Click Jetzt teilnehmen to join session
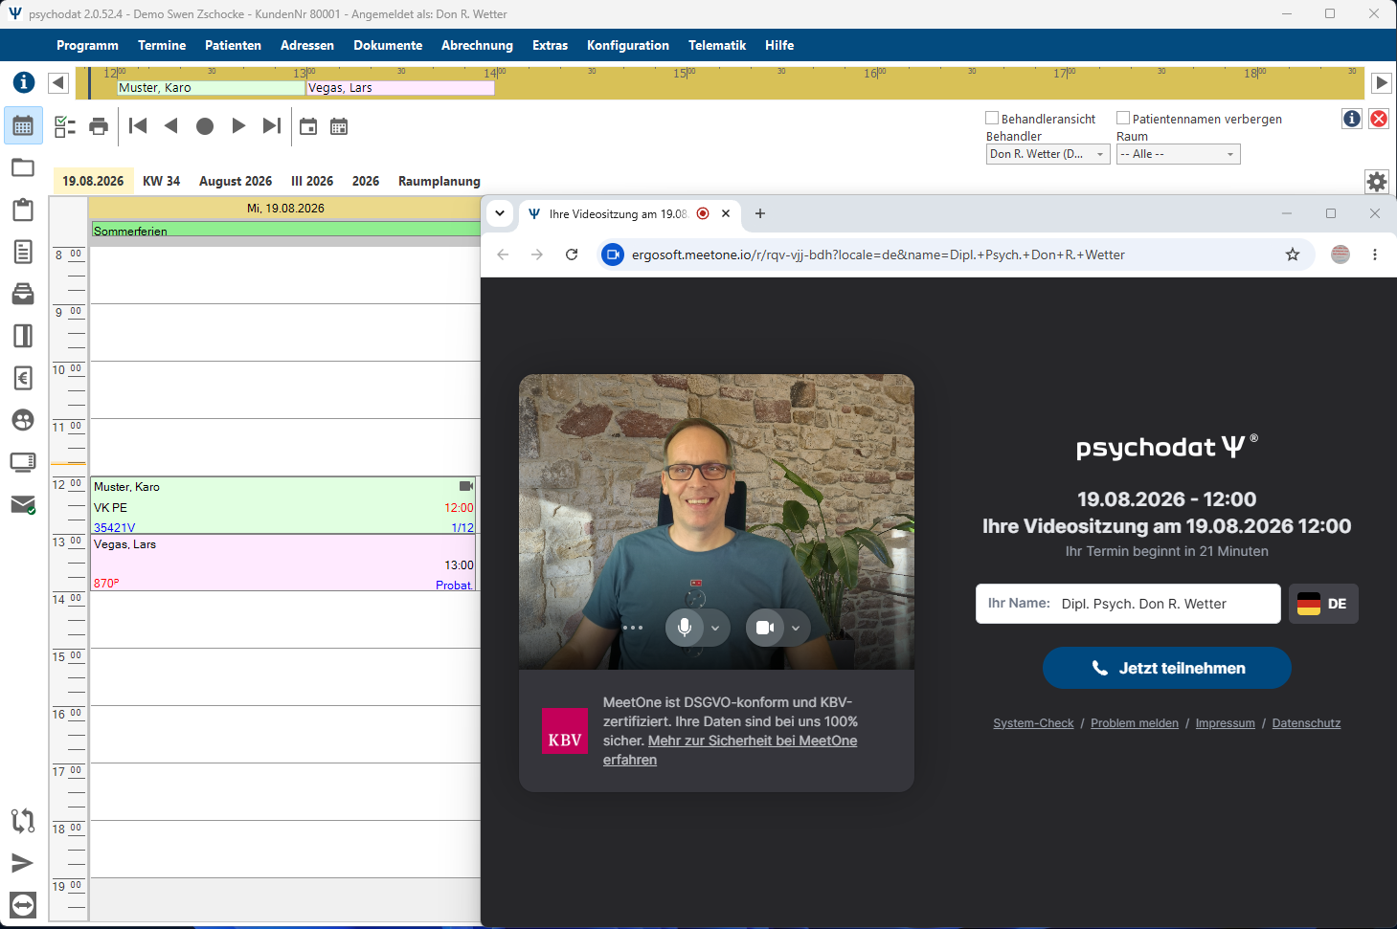1397x929 pixels. [x=1167, y=668]
